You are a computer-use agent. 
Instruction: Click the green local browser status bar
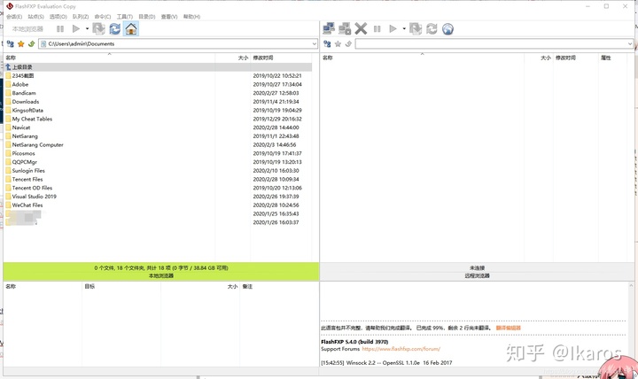click(x=161, y=272)
